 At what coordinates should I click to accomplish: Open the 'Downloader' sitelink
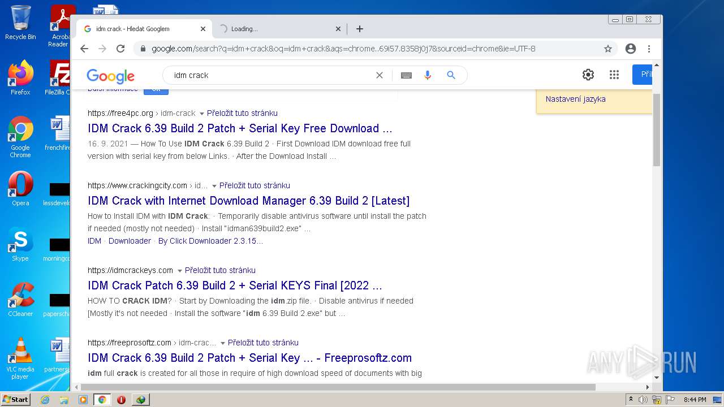click(x=130, y=241)
